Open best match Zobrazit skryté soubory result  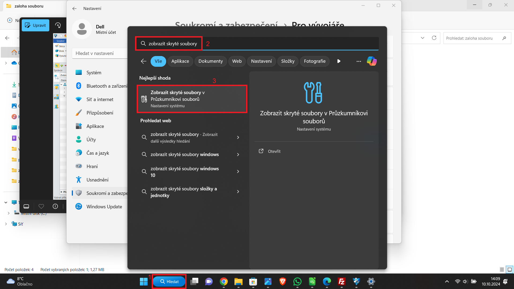(192, 99)
